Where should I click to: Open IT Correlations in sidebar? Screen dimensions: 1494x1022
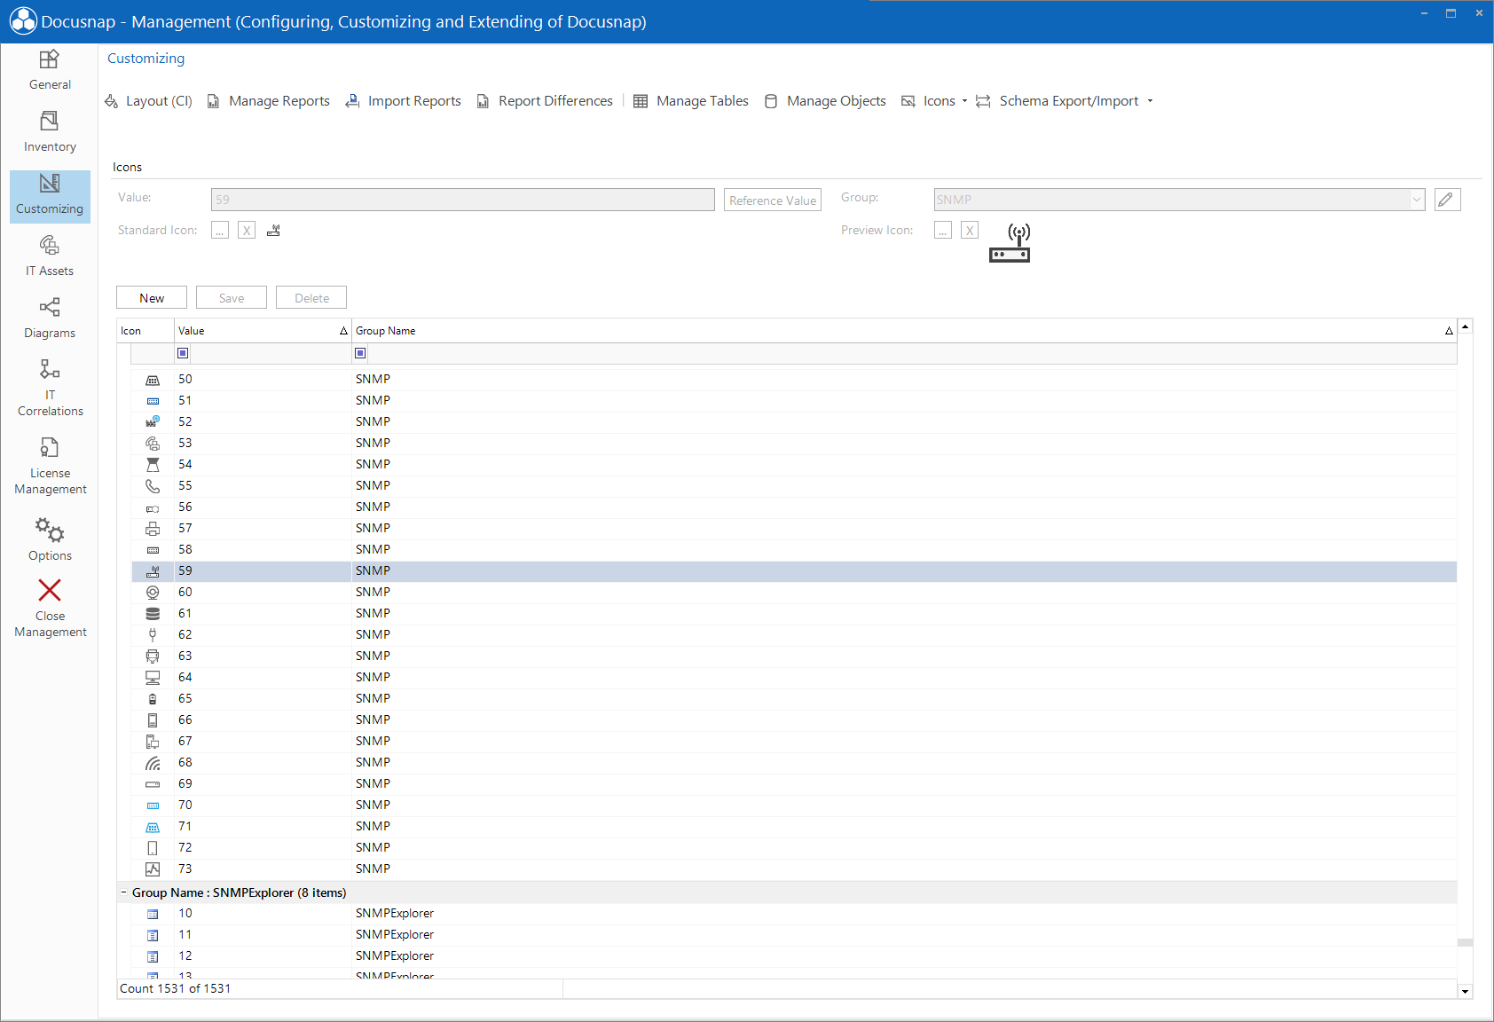pyautogui.click(x=50, y=388)
